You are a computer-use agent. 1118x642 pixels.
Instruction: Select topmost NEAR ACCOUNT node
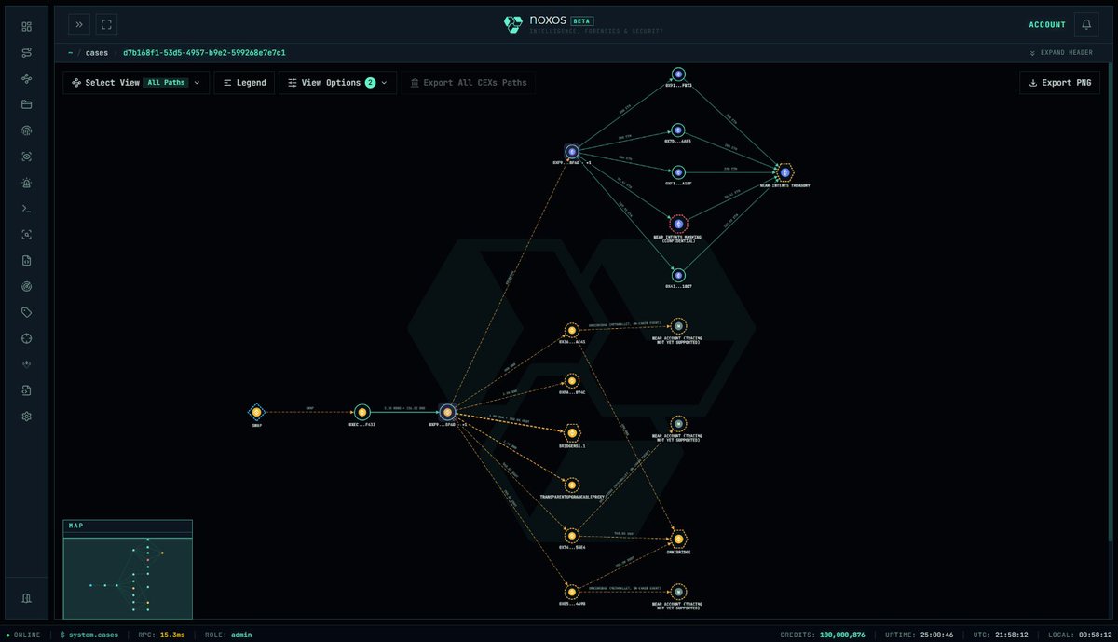[678, 326]
